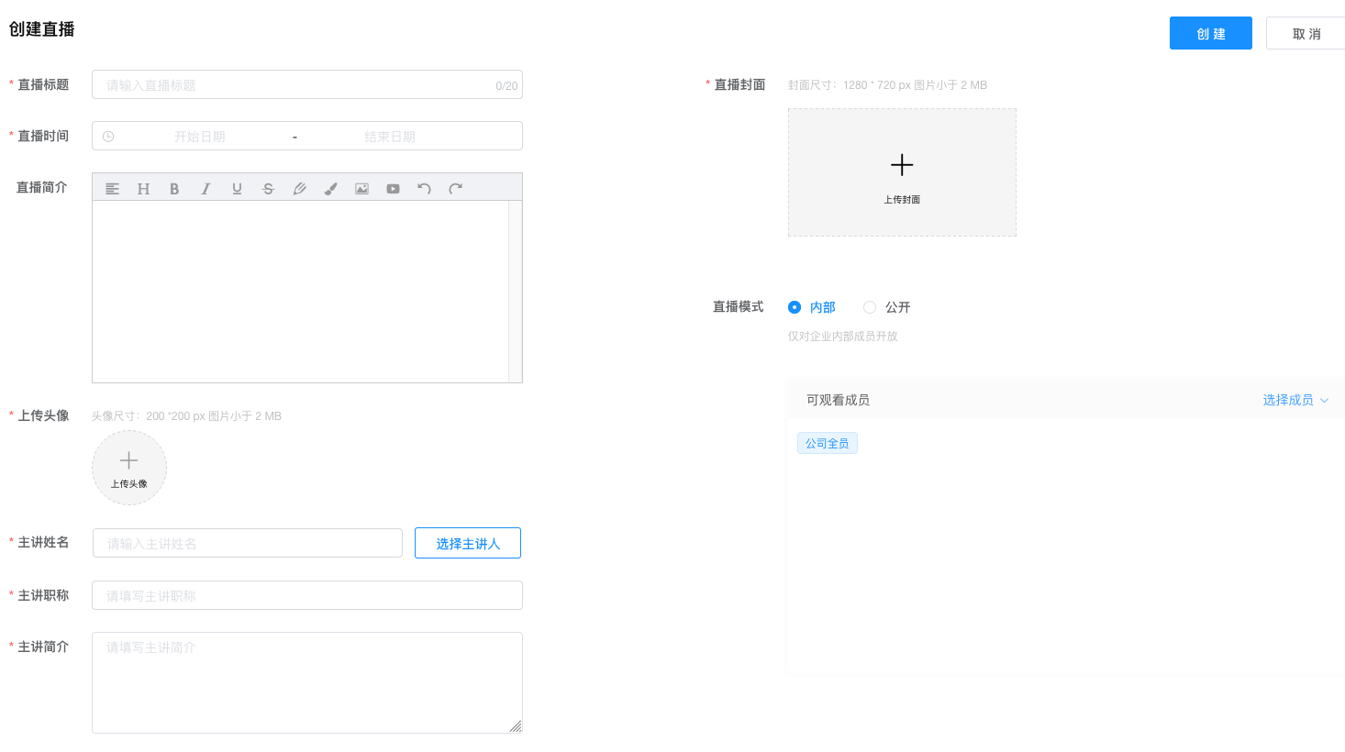This screenshot has width=1345, height=752.
Task: Click the clock icon in 直播时间 field
Action: 108,137
